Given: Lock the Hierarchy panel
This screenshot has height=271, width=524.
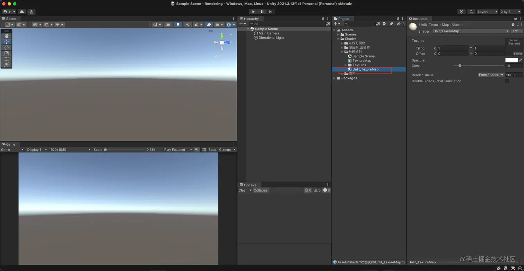Looking at the screenshot, I should tap(323, 19).
